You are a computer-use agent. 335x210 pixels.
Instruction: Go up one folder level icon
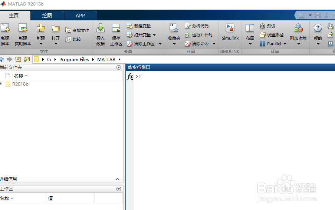[x=18, y=60]
